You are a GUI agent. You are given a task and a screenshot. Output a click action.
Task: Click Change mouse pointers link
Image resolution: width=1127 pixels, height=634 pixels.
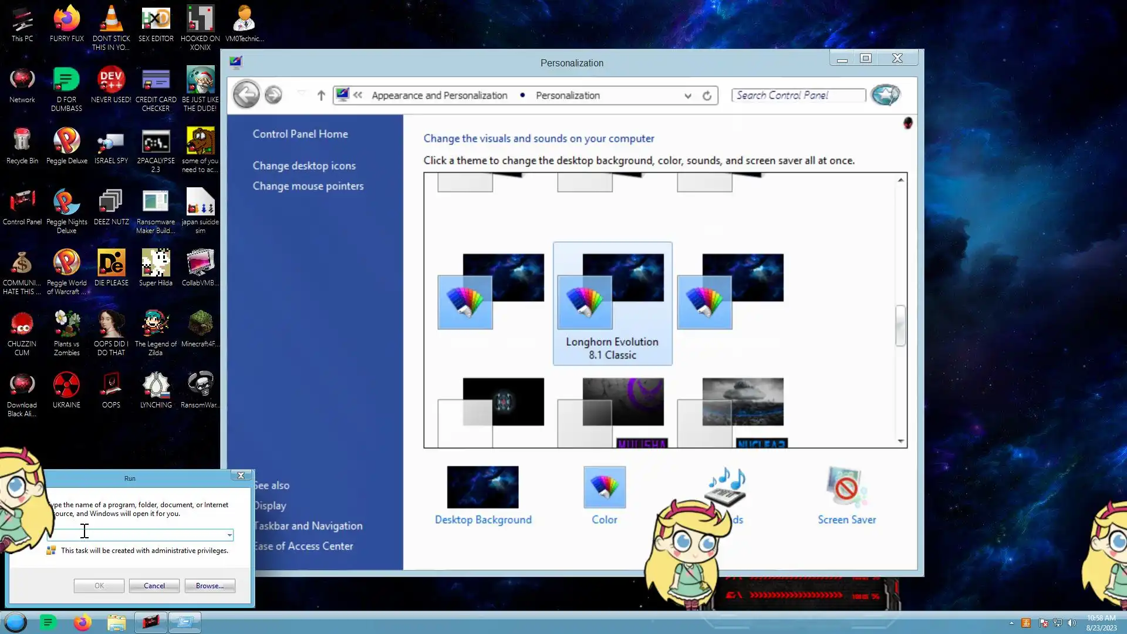(x=308, y=186)
